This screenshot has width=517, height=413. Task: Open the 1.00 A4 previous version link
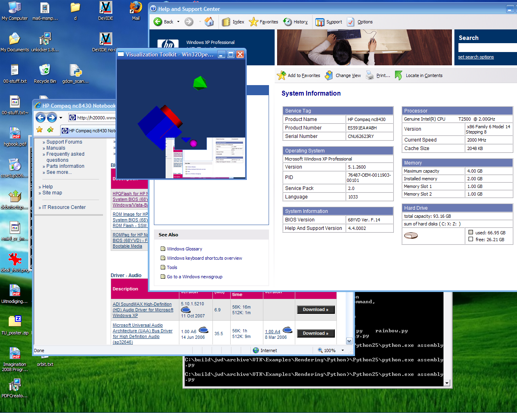273,332
